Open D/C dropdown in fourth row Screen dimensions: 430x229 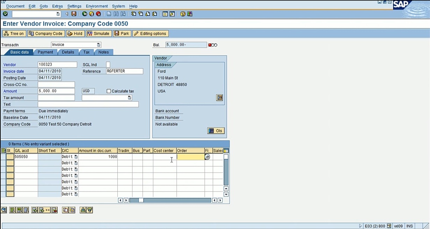pos(76,176)
